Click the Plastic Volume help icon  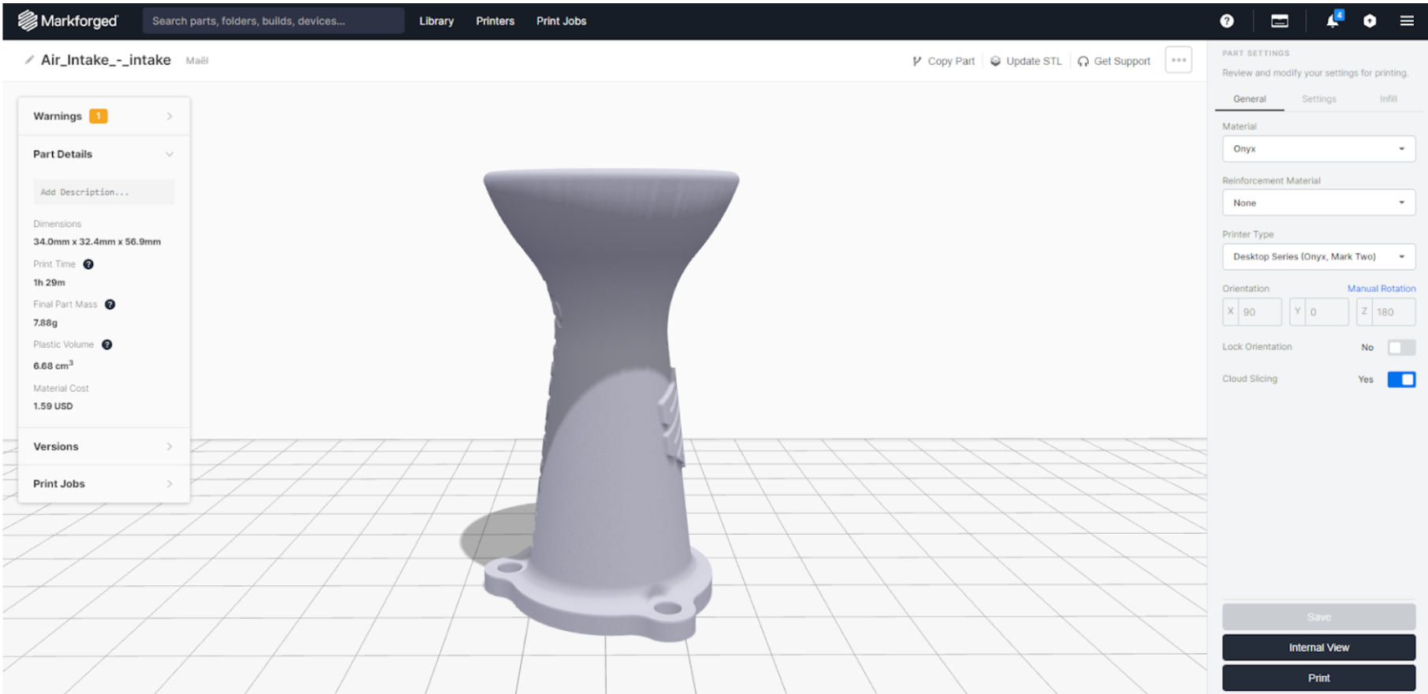107,345
